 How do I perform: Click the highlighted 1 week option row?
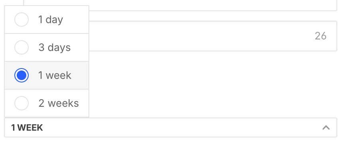pyautogui.click(x=47, y=75)
